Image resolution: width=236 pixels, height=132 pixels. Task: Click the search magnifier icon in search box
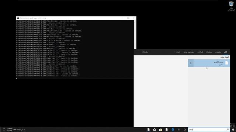(x=228, y=129)
